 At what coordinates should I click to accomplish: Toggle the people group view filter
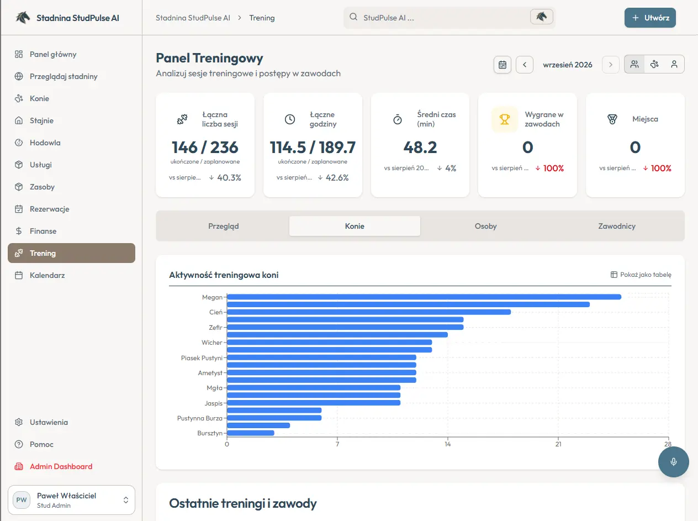click(x=634, y=64)
